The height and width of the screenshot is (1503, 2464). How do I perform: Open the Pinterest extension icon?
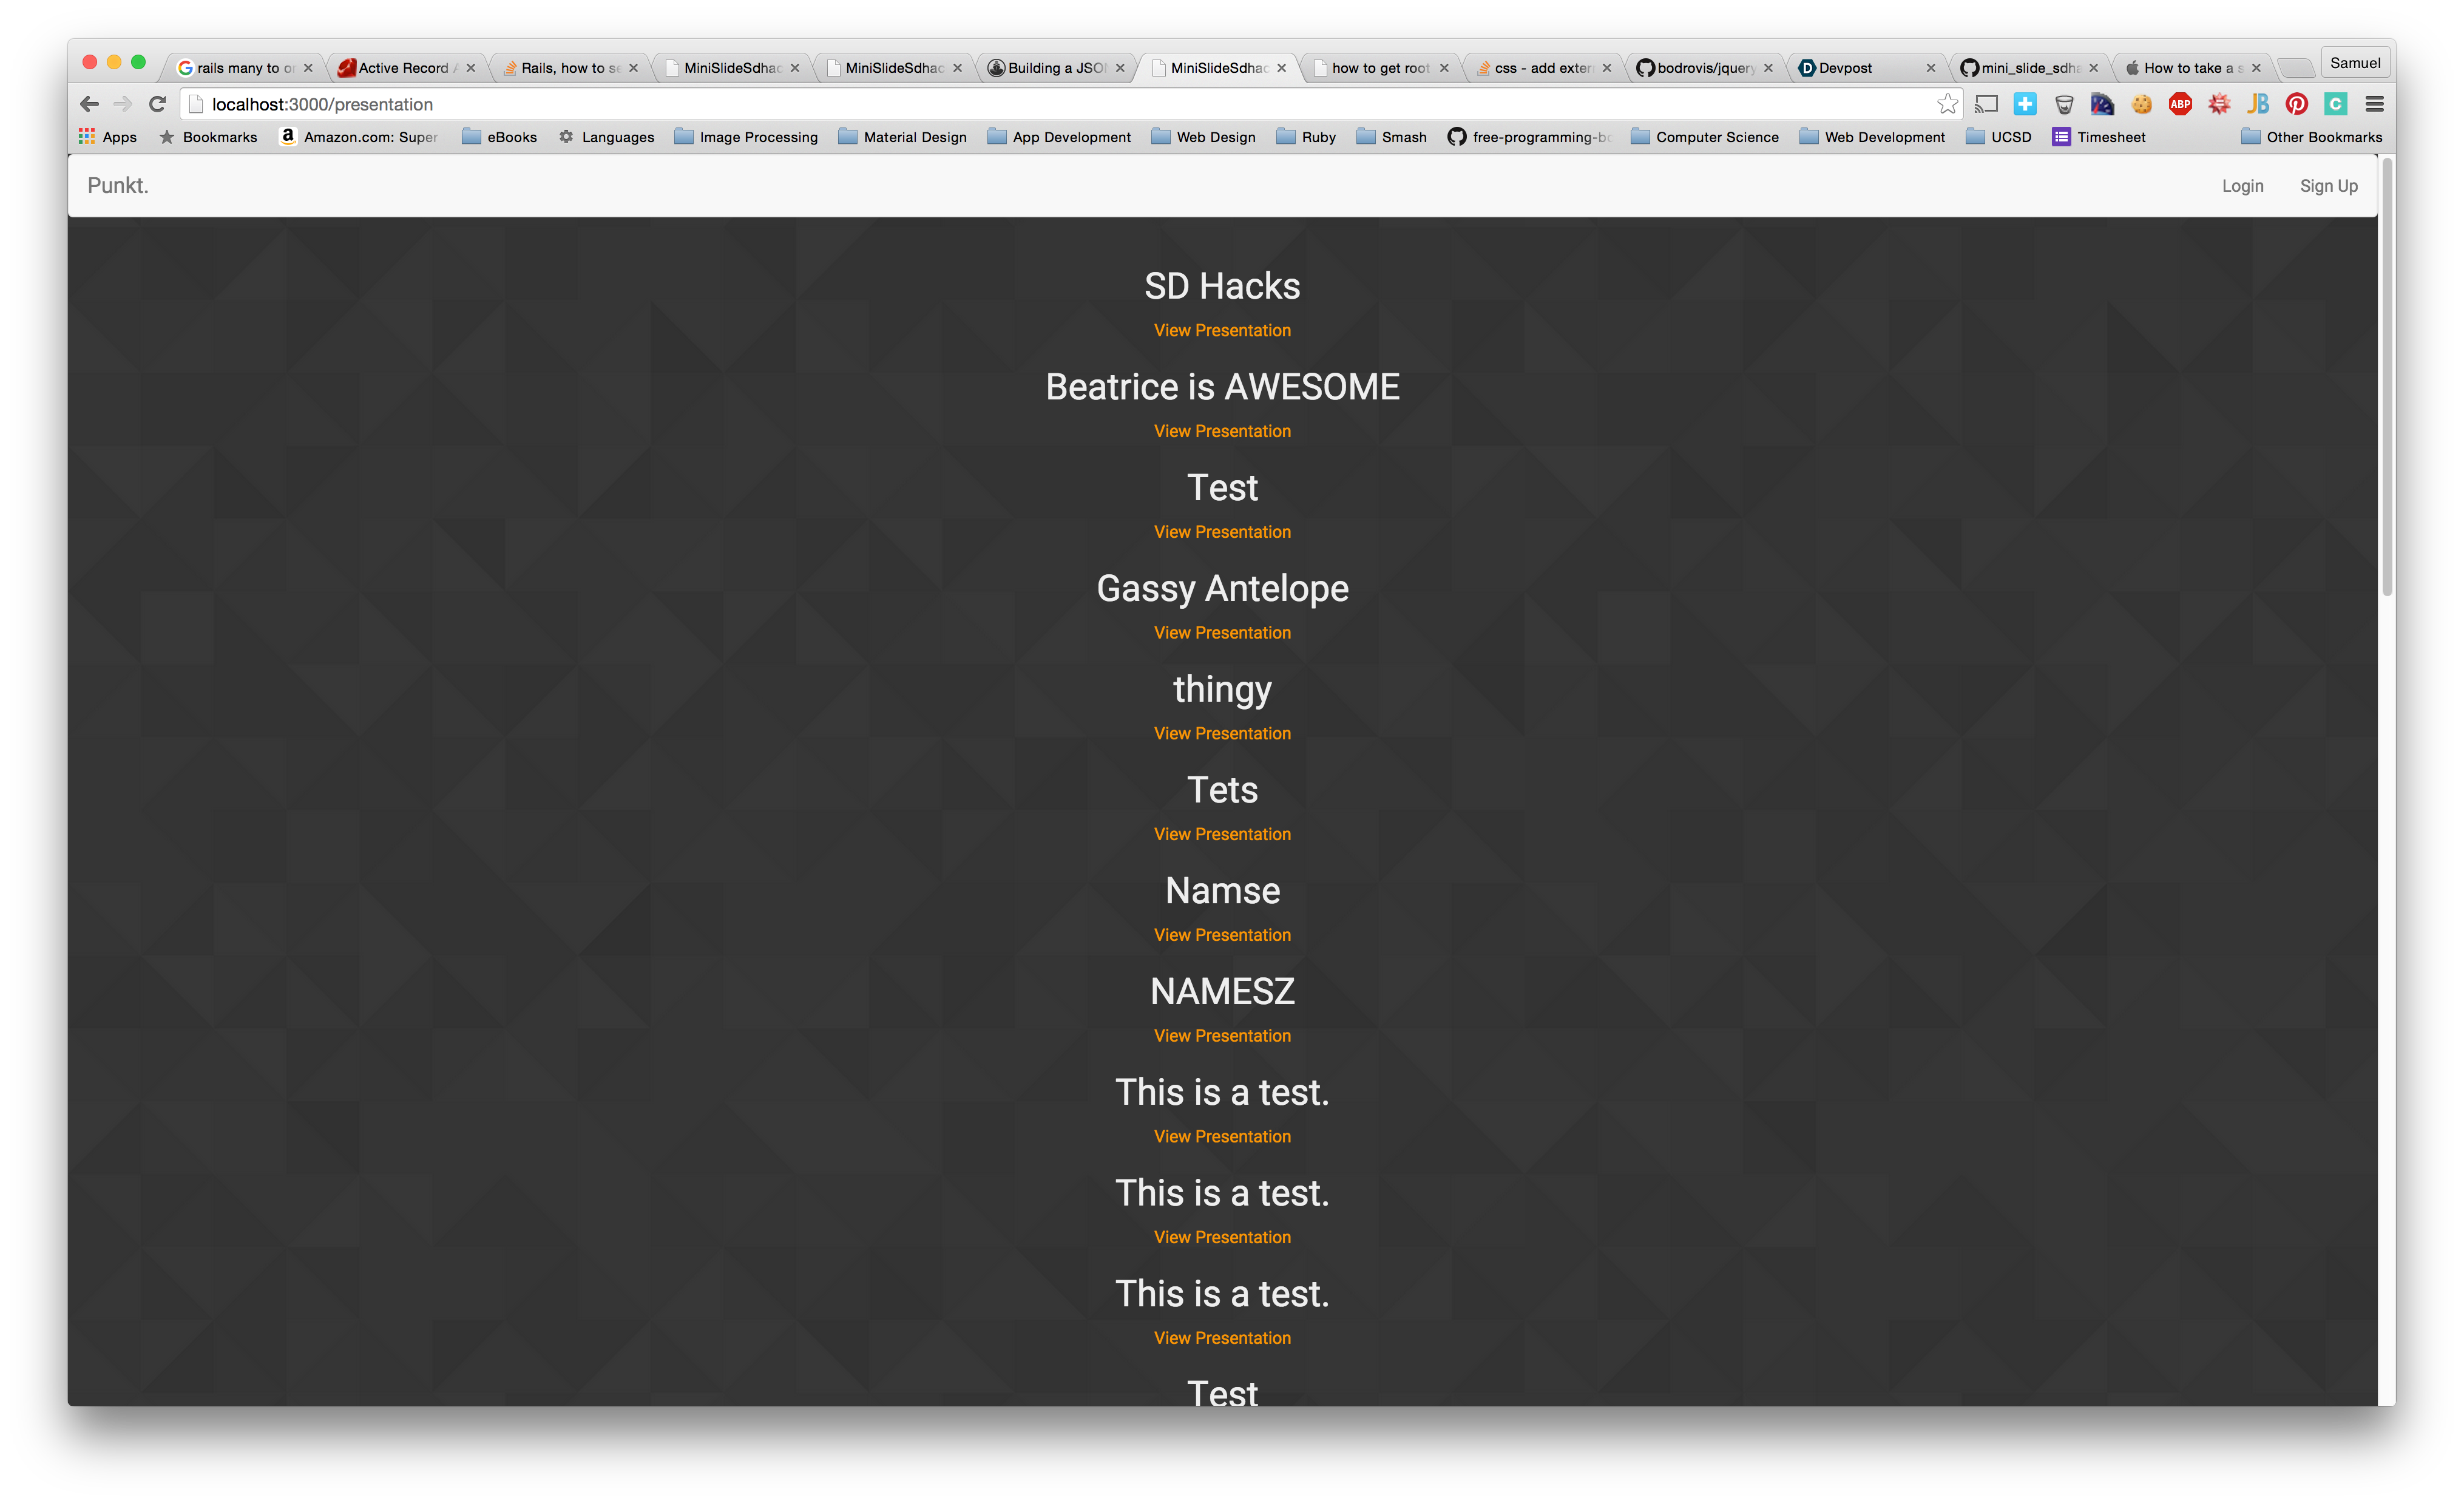[x=2297, y=104]
